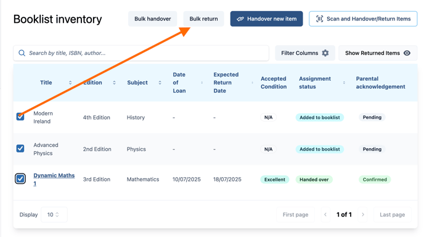Uncheck the Advanced Physics row checkbox

coord(20,148)
